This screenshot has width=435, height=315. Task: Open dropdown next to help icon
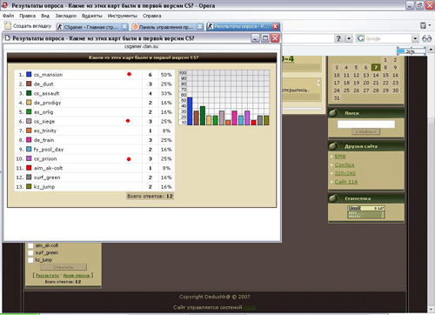pos(349,38)
